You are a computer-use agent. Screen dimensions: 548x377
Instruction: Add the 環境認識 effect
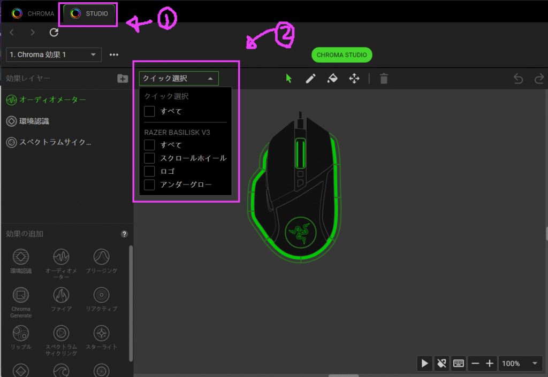21,260
